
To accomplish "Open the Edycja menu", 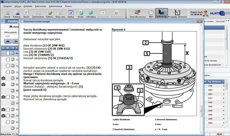I will tap(18, 6).
